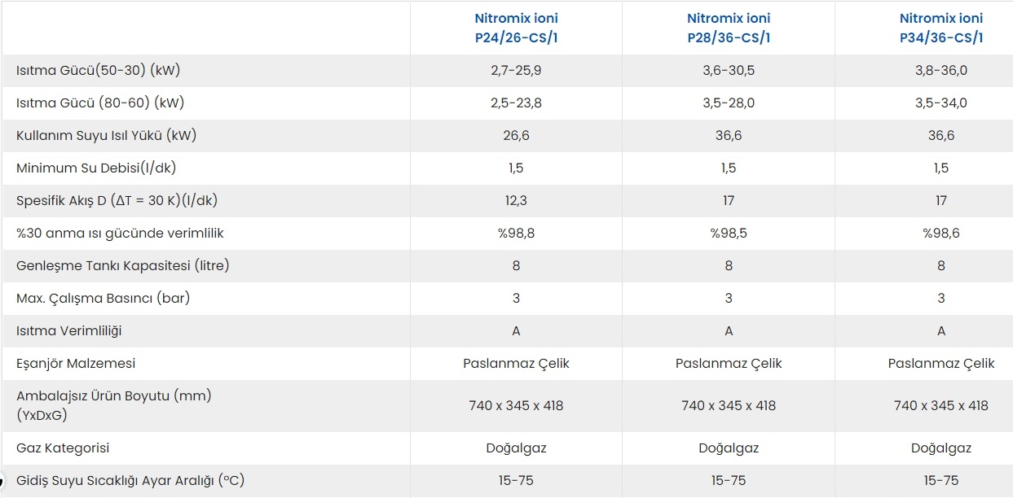Click the Spesifik Akış D row label
Screen dimensions: 1013x498
[117, 200]
